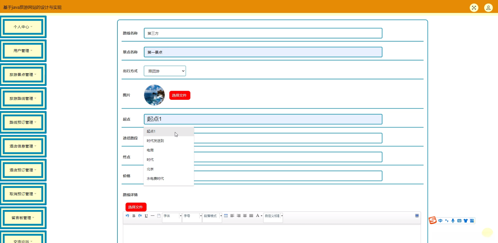Align text left in the editor
The height and width of the screenshot is (243, 498).
232,216
